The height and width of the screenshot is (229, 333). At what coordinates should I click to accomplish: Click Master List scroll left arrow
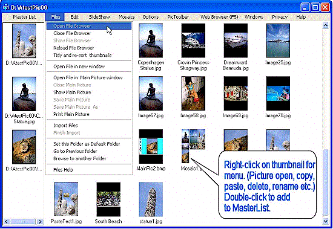[x=7, y=222]
